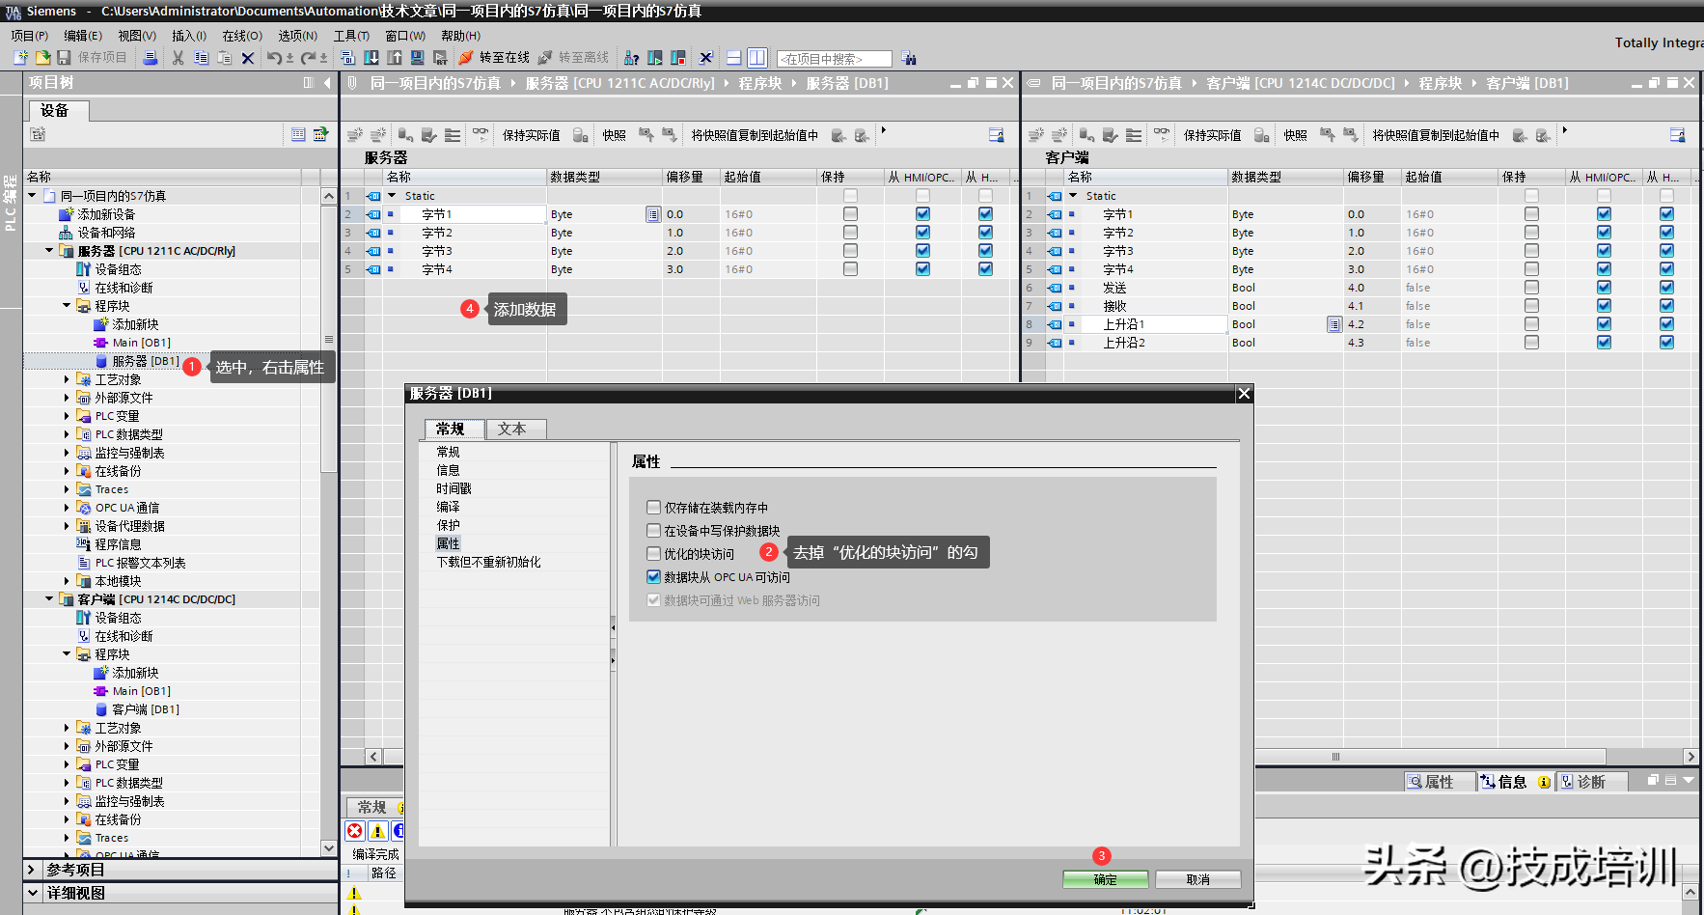Click the stop CPU icon
The image size is (1704, 915).
[678, 58]
